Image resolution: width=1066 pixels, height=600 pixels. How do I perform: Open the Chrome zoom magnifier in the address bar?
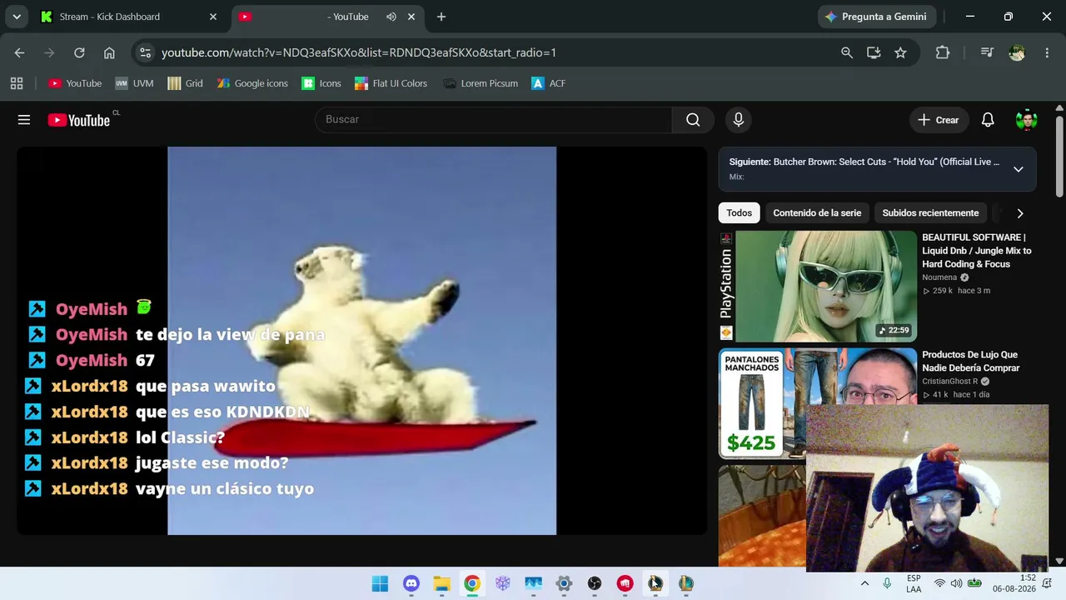pyautogui.click(x=847, y=52)
